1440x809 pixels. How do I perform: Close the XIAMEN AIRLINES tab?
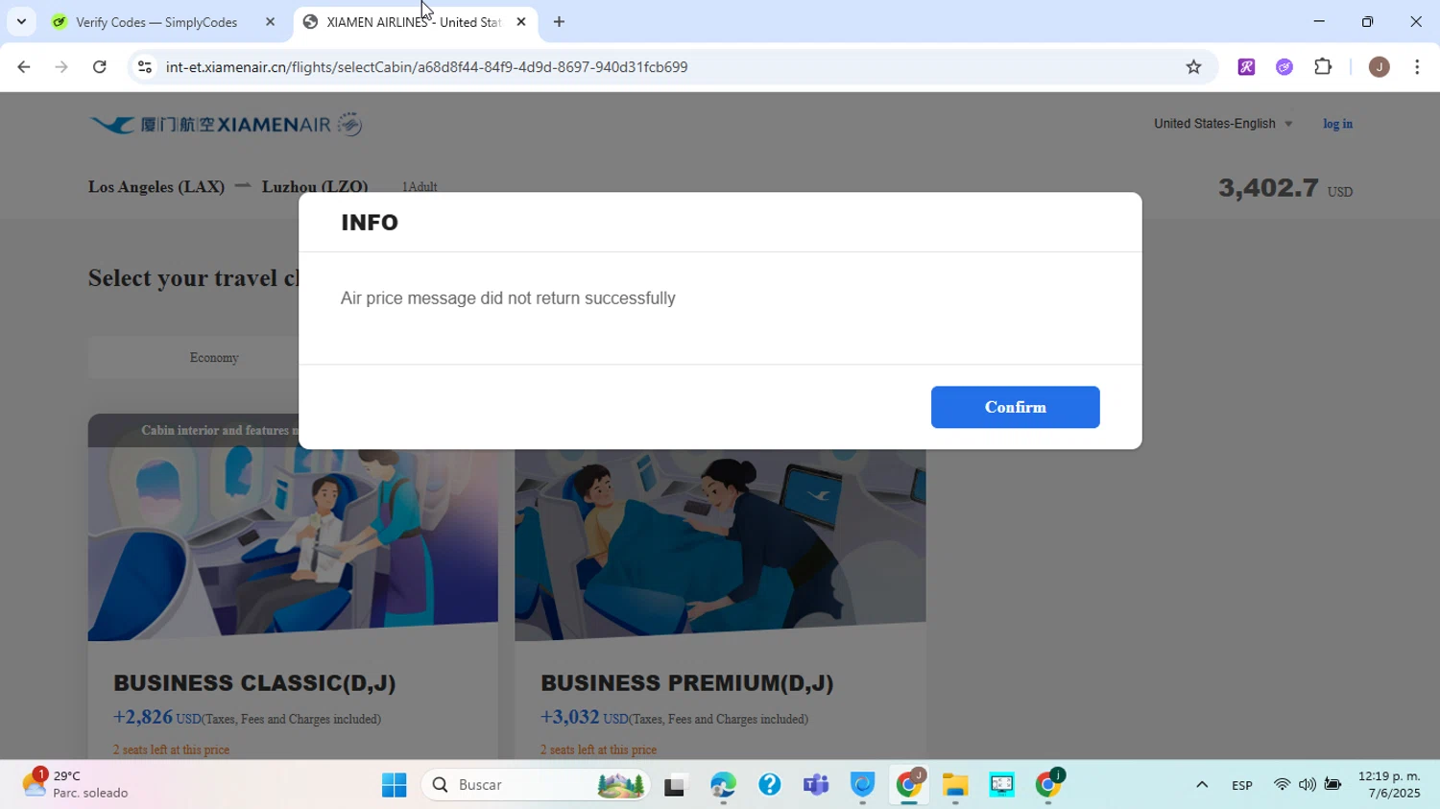(521, 22)
